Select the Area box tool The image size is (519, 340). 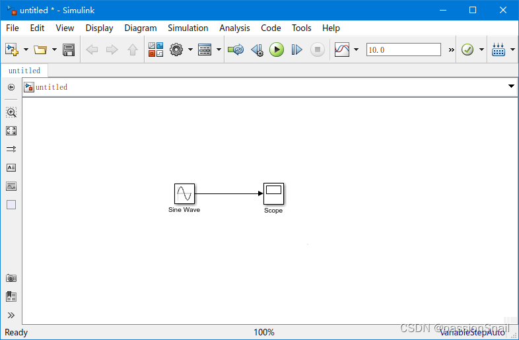11,205
